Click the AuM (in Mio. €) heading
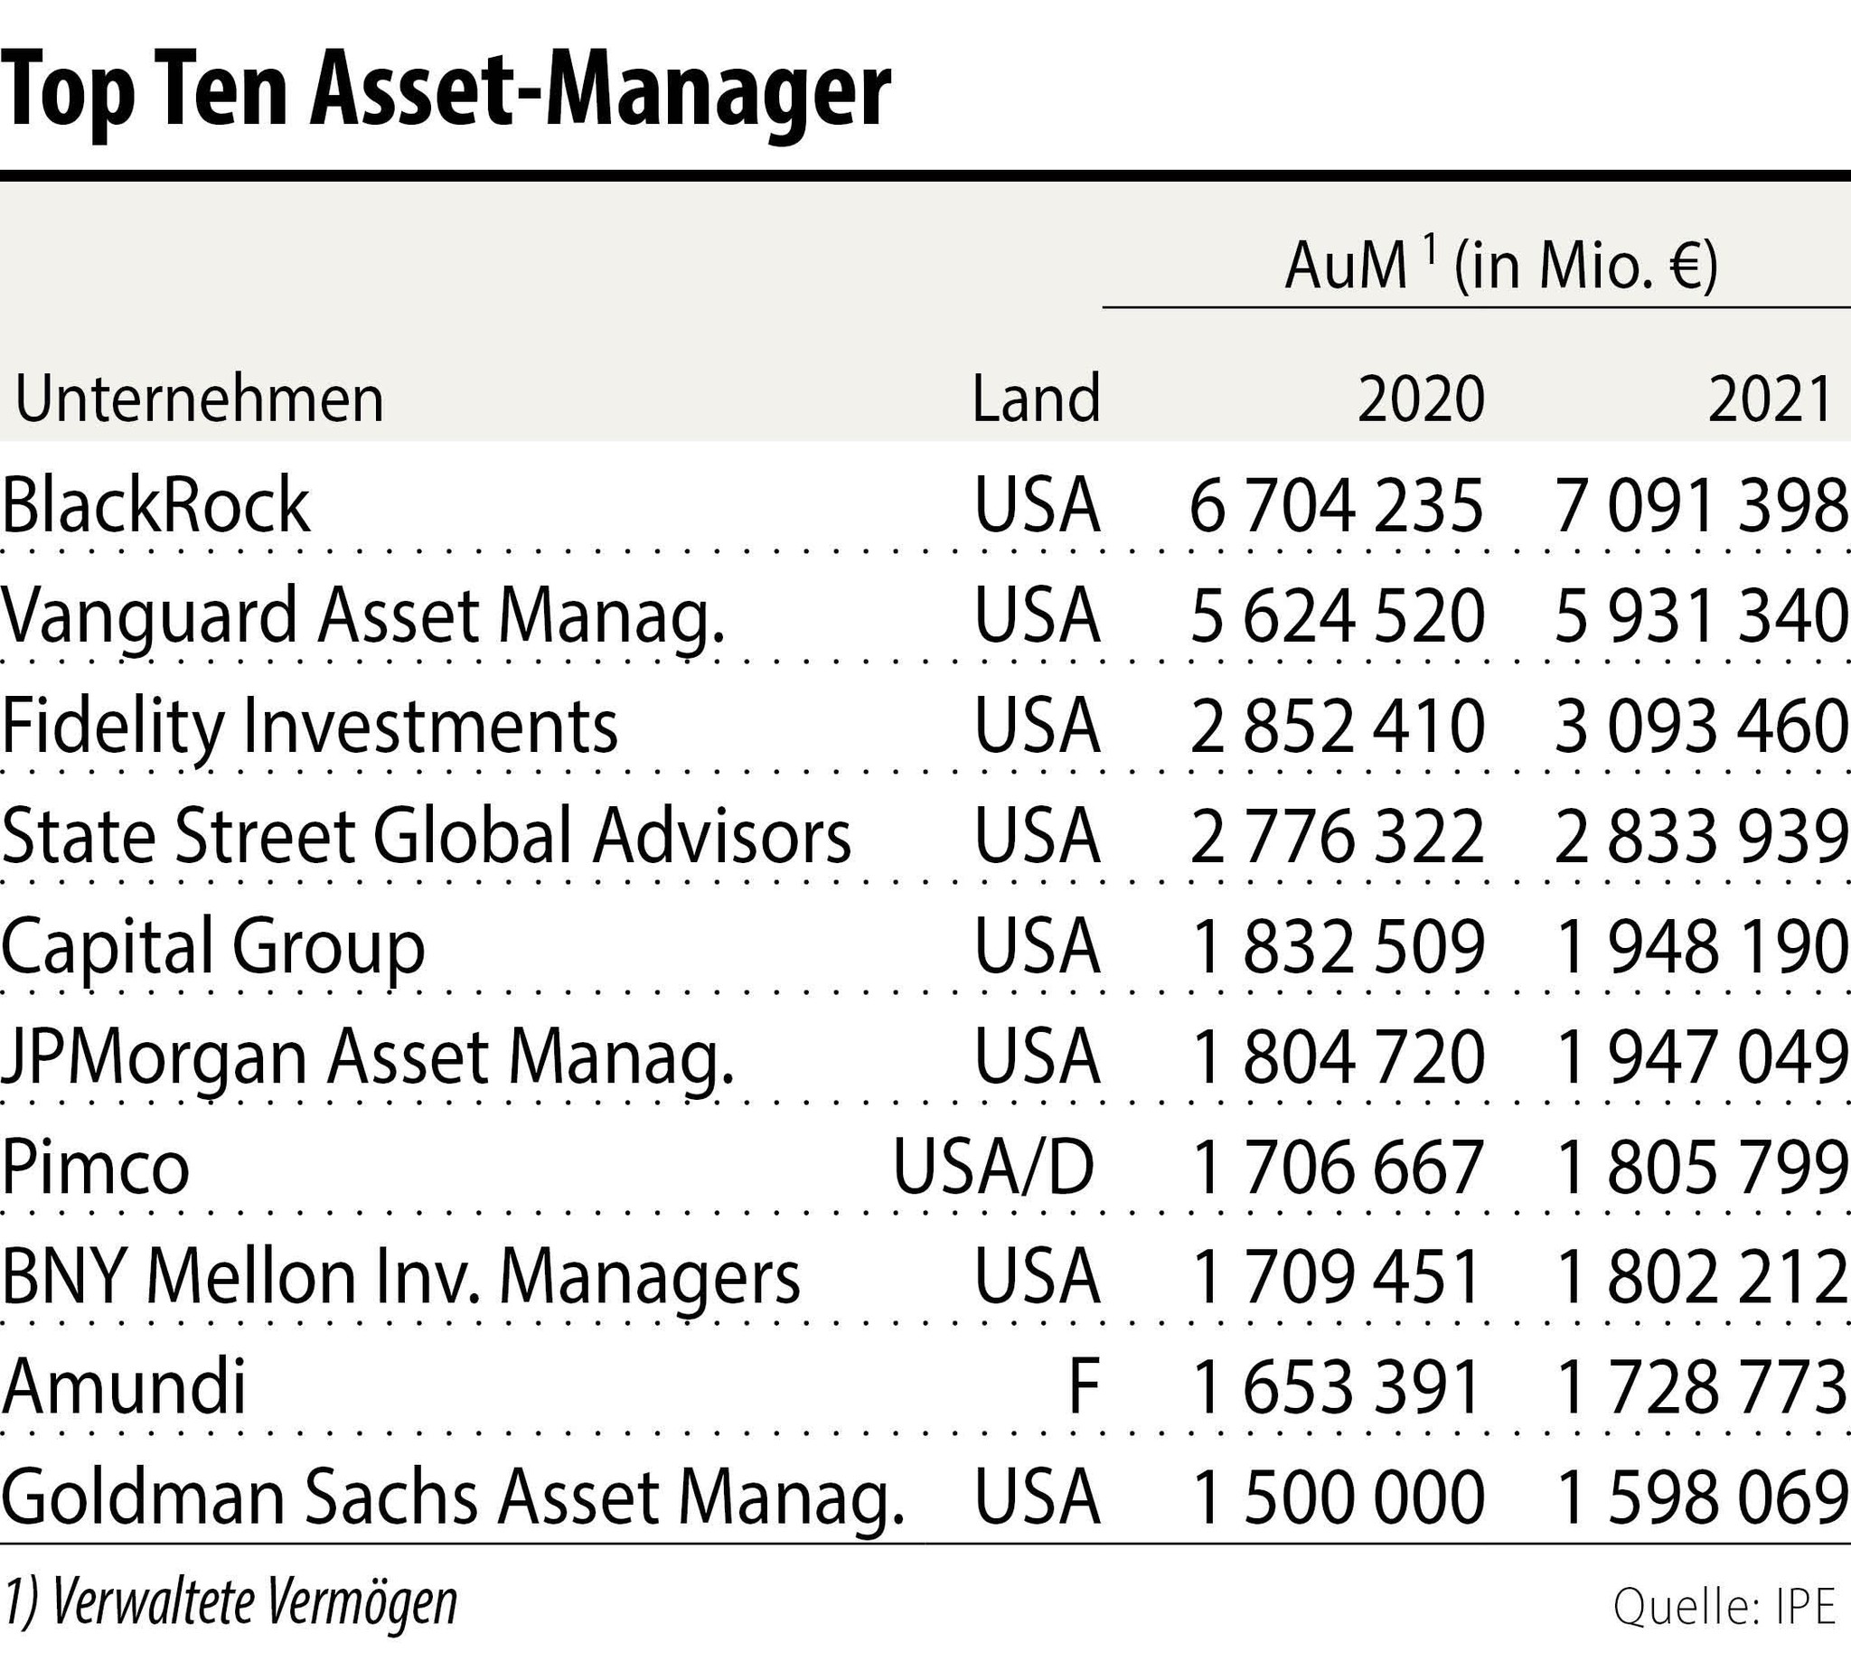The image size is (1851, 1671). (x=1500, y=267)
